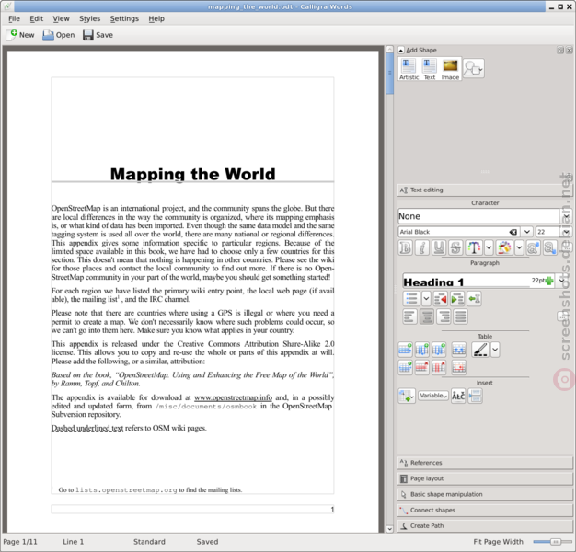576x552 pixels.
Task: Insert table column left
Action: pos(422,350)
